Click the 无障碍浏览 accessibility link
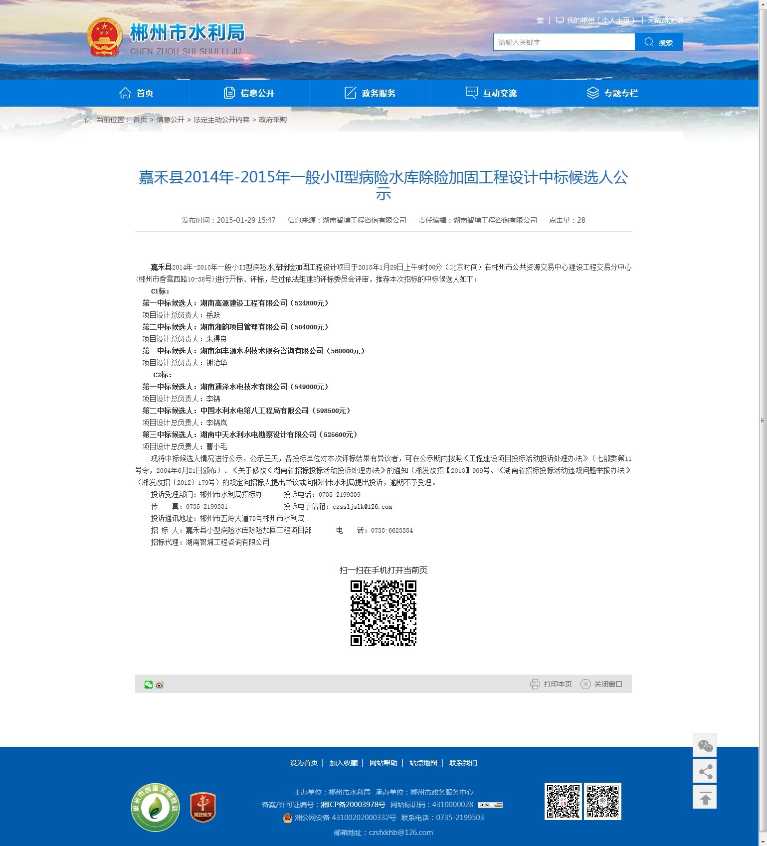This screenshot has width=767, height=846. (x=665, y=20)
